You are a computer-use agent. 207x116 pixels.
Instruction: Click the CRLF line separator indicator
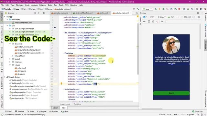[176, 115]
